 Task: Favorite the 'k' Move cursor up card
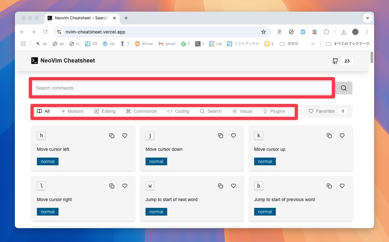coord(342,136)
